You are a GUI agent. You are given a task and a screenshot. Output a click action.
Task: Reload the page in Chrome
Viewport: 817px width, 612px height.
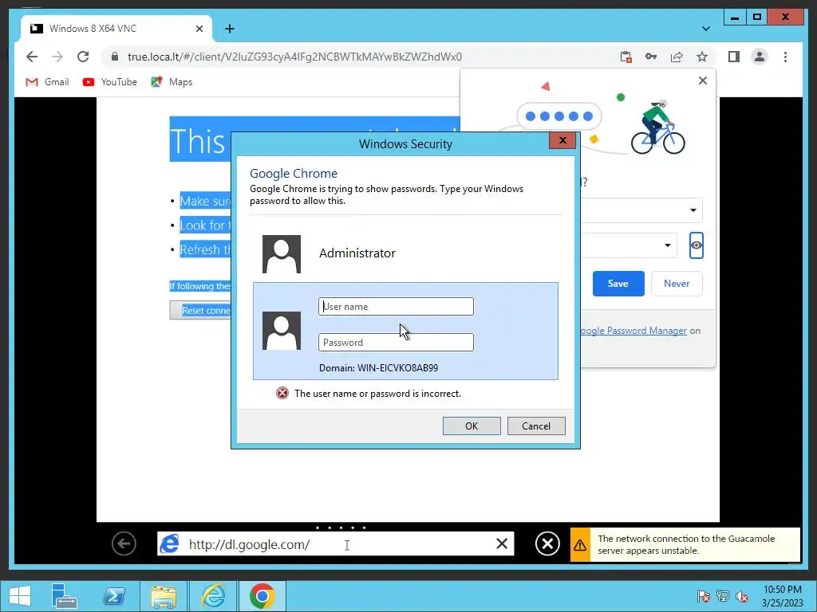pos(83,57)
